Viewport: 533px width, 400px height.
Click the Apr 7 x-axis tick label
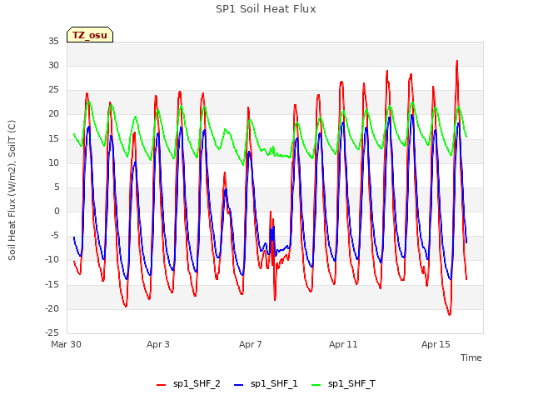coord(251,344)
